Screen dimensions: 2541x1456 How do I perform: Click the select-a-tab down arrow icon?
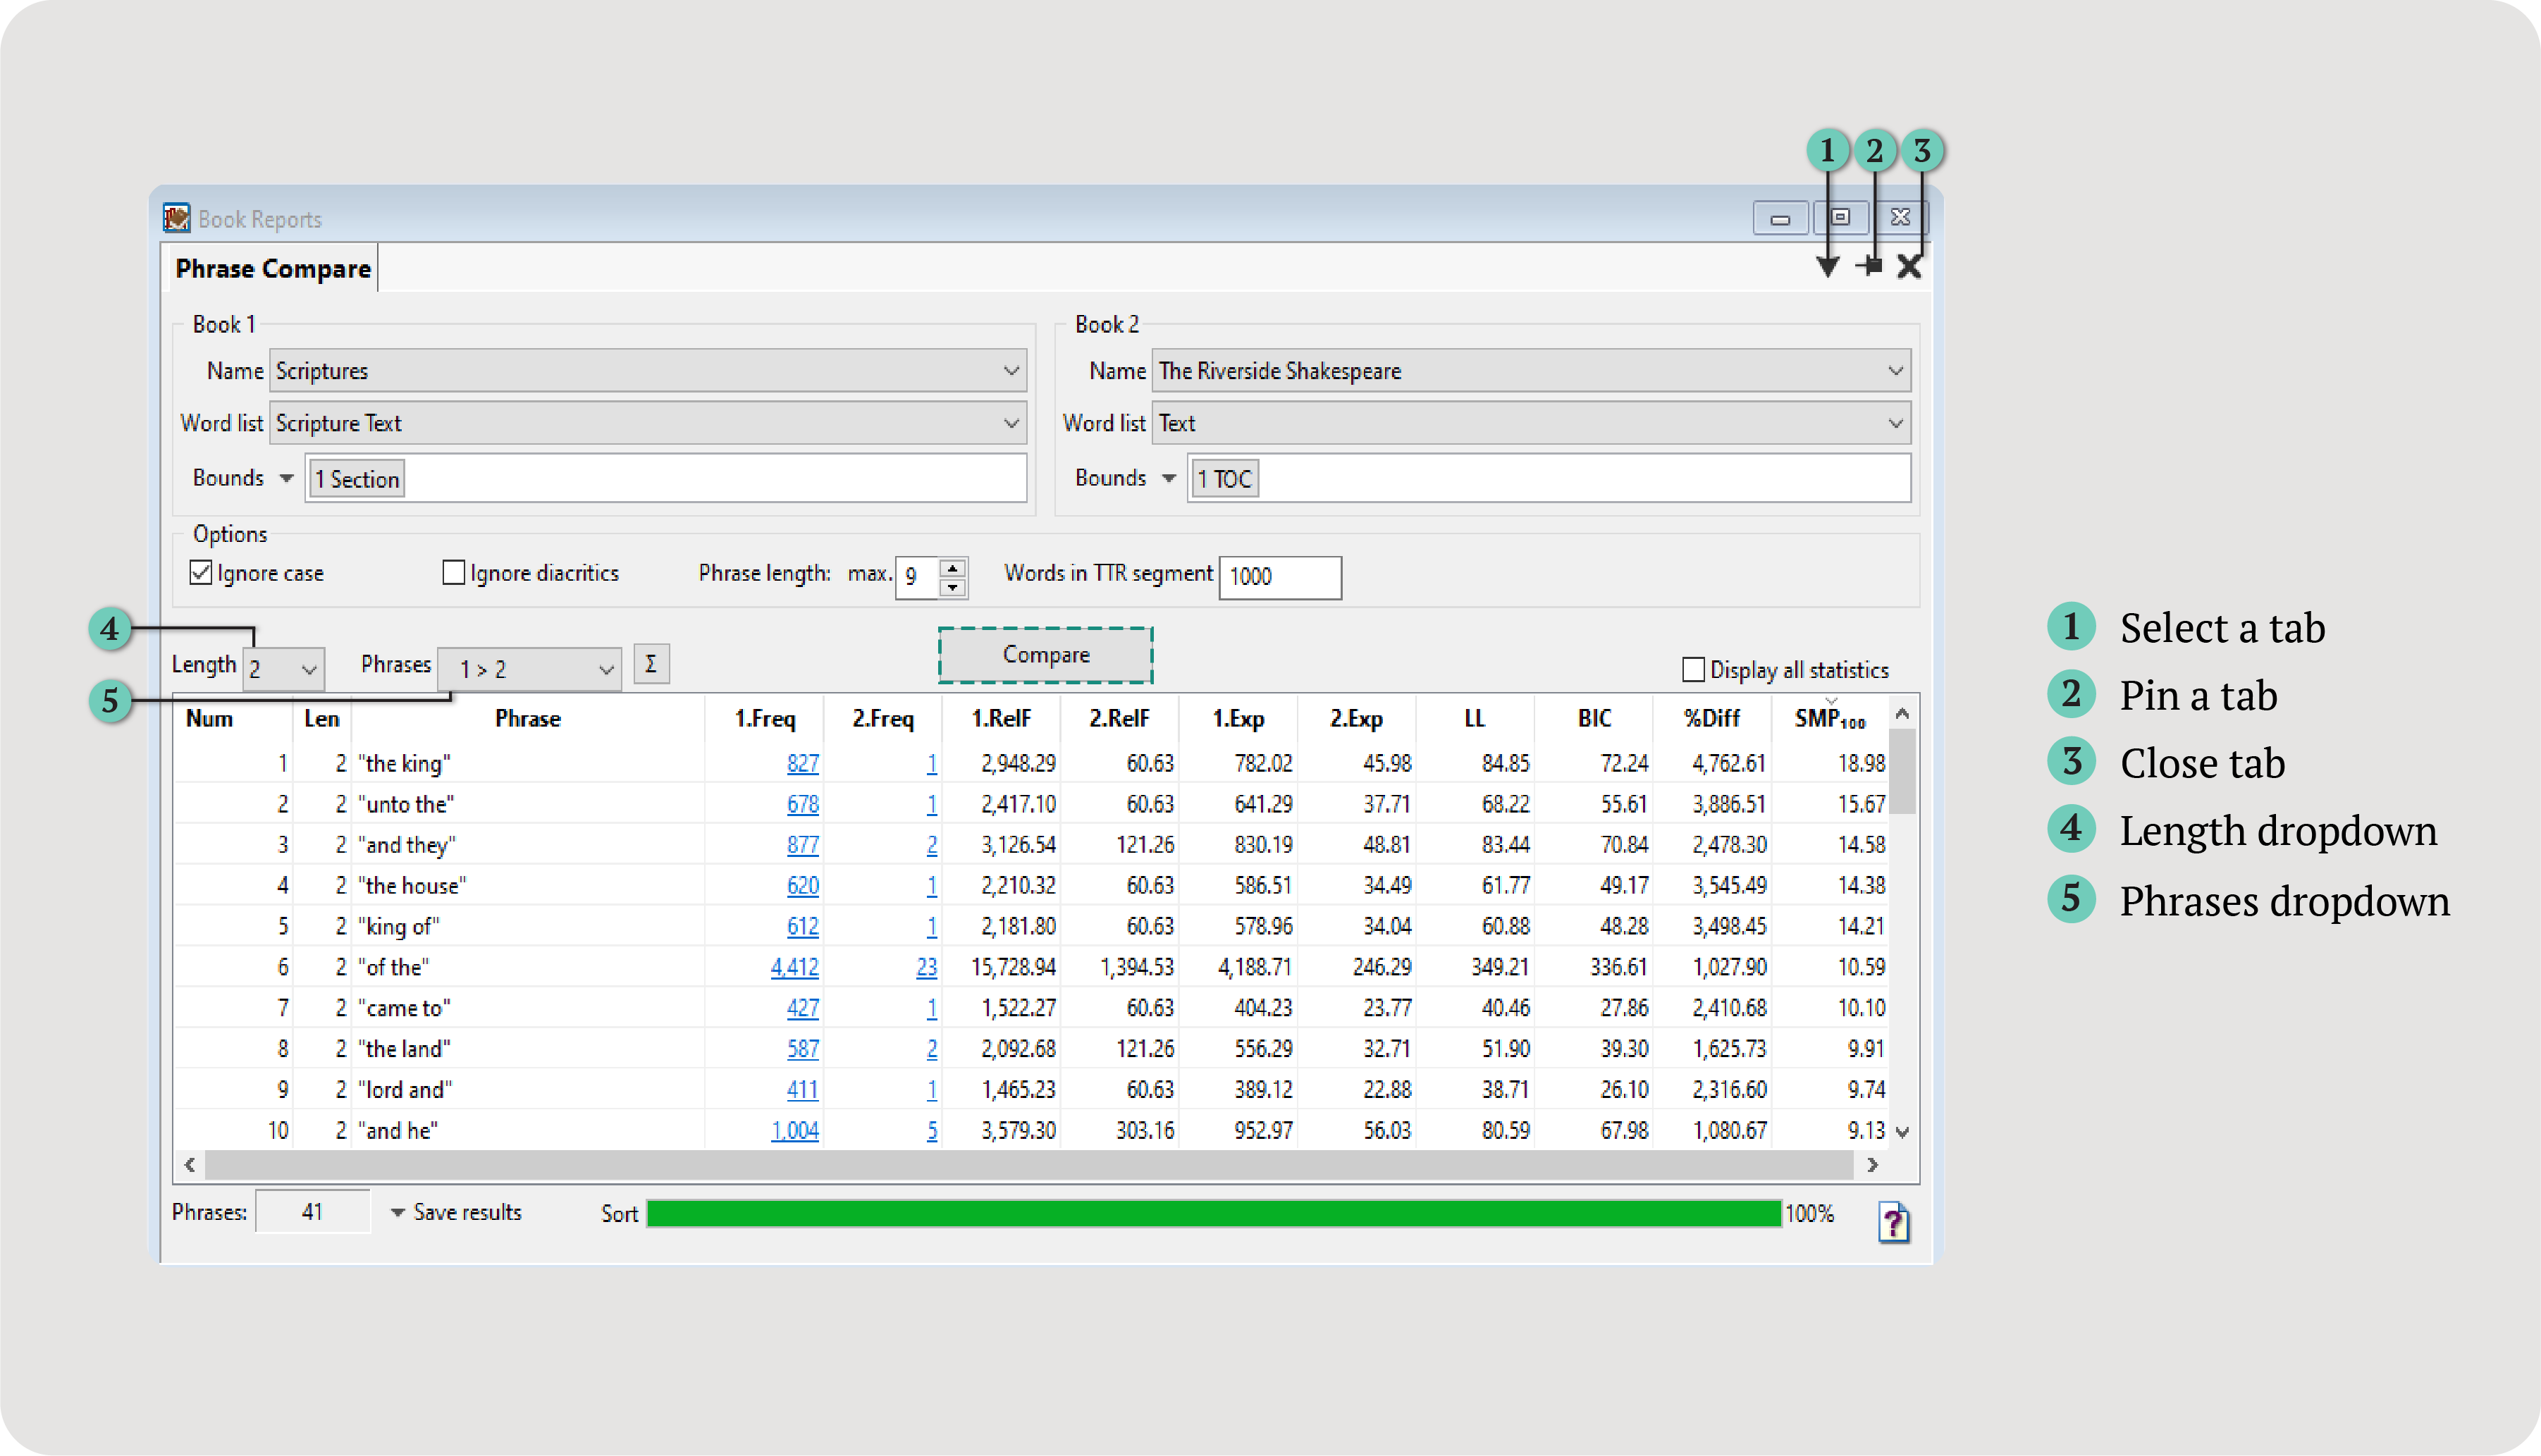1827,267
